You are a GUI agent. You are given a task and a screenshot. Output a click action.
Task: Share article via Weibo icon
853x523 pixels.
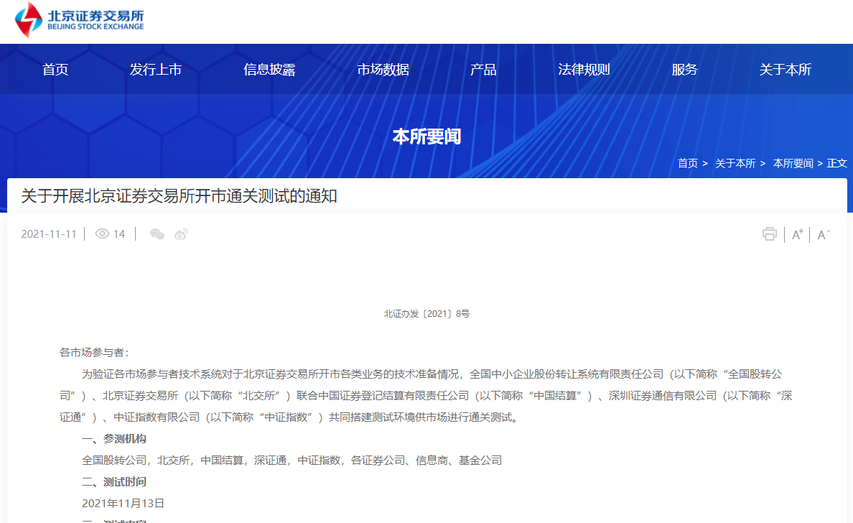(x=181, y=234)
